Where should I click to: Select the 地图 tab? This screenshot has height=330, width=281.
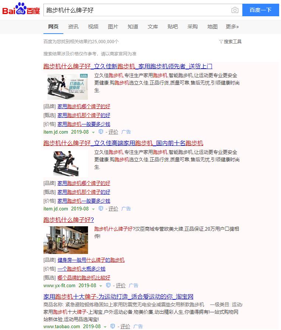point(212,27)
